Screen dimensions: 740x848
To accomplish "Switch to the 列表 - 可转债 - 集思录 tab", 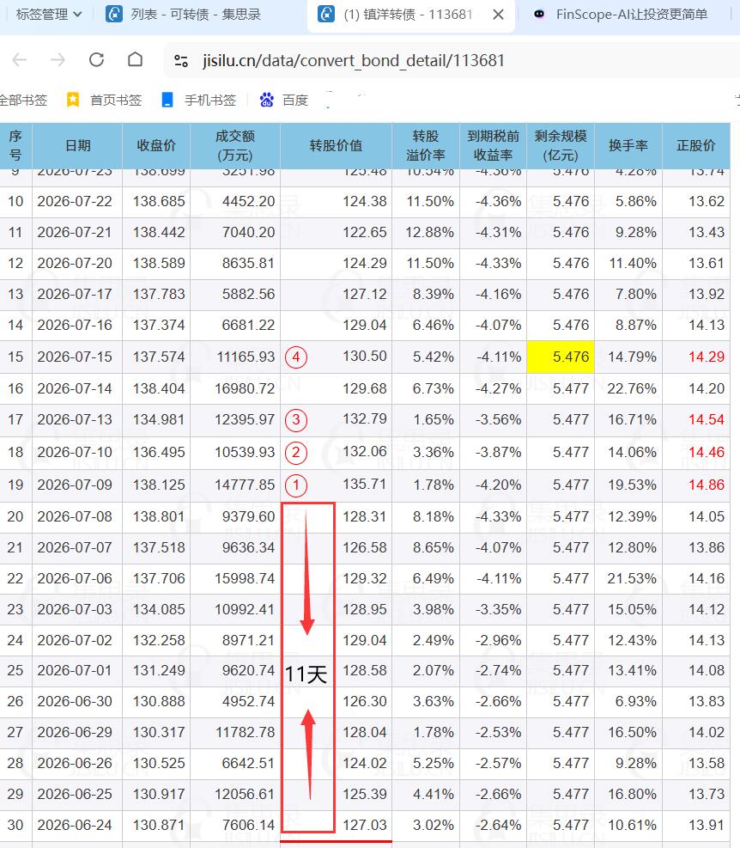I will tap(183, 14).
